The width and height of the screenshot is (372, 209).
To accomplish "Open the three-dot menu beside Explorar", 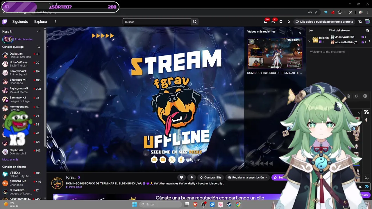I will click(x=55, y=21).
